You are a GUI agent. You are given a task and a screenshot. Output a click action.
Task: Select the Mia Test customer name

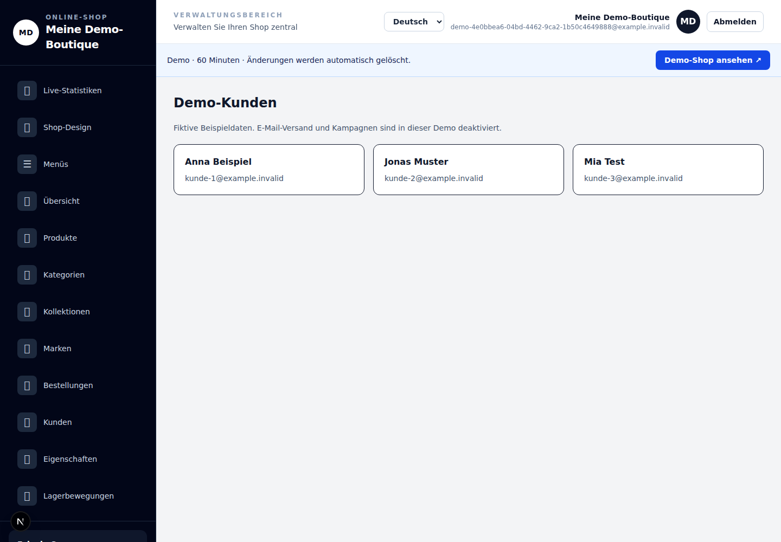pos(604,162)
